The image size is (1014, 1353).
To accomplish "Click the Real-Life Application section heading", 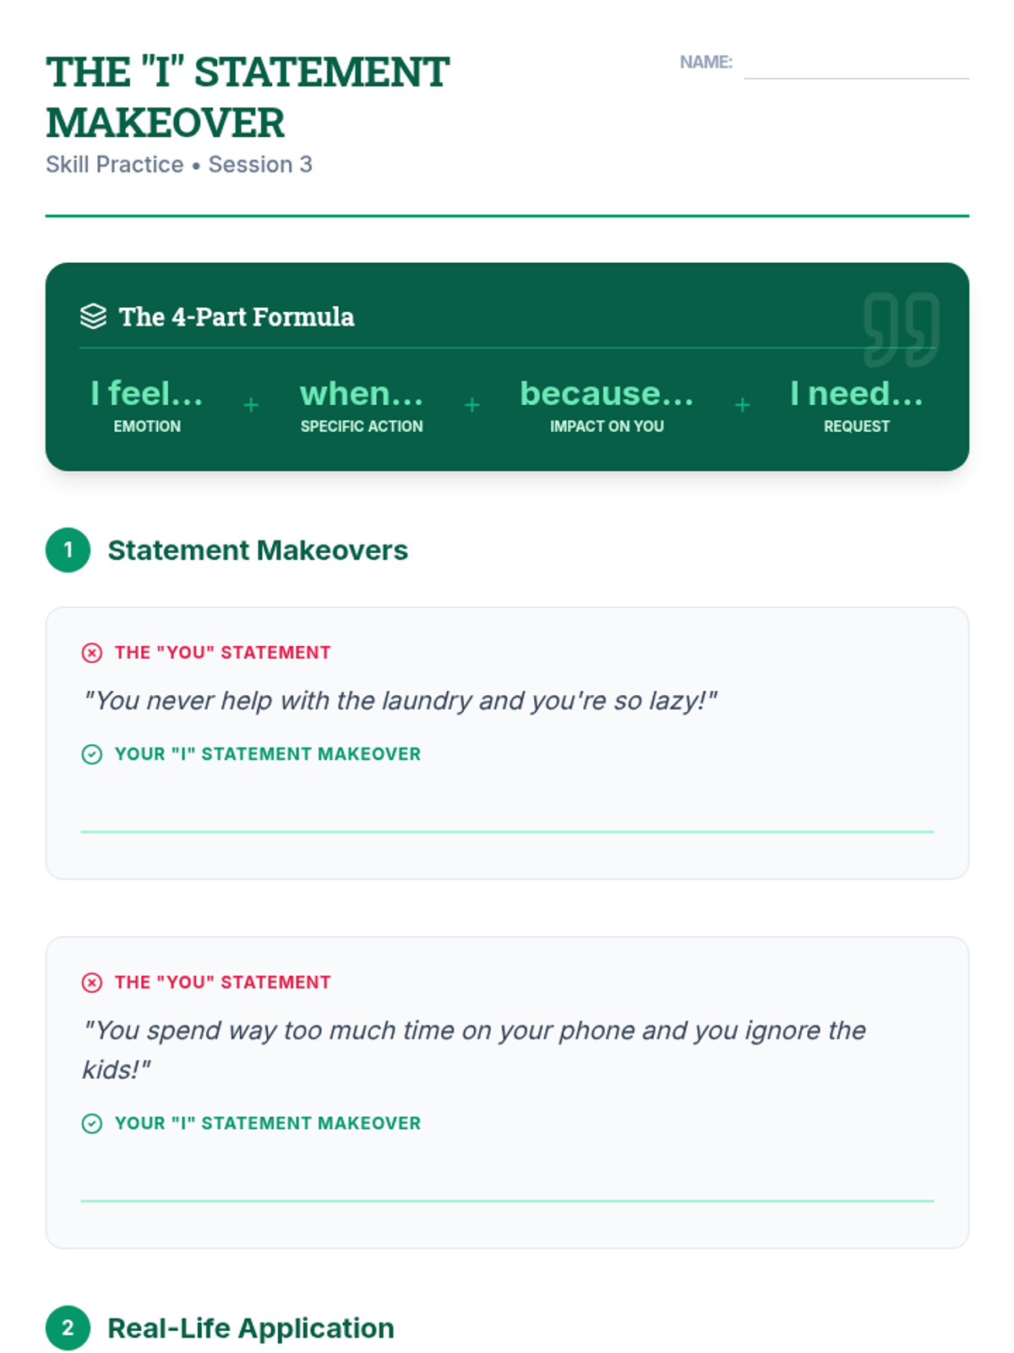I will coord(251,1328).
